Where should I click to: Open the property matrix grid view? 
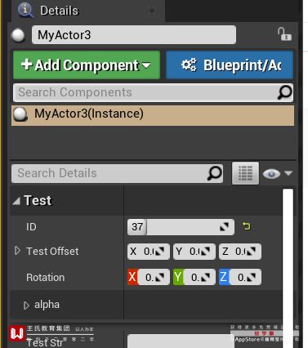(245, 173)
